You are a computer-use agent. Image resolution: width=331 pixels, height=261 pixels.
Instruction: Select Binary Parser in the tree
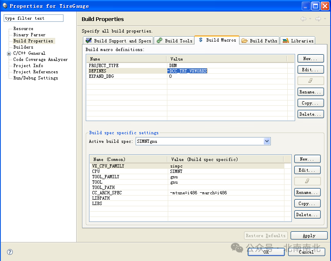point(29,35)
